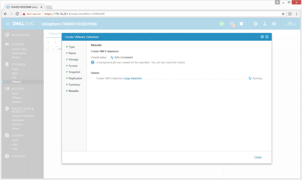302x180 pixels.
Task: Open Dashboard in the sidebar
Action: [21, 35]
